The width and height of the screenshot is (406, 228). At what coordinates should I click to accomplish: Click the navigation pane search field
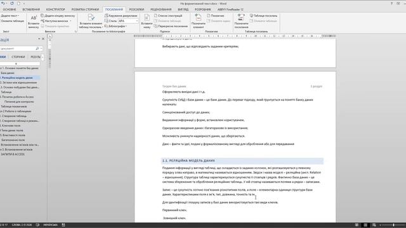[17, 48]
